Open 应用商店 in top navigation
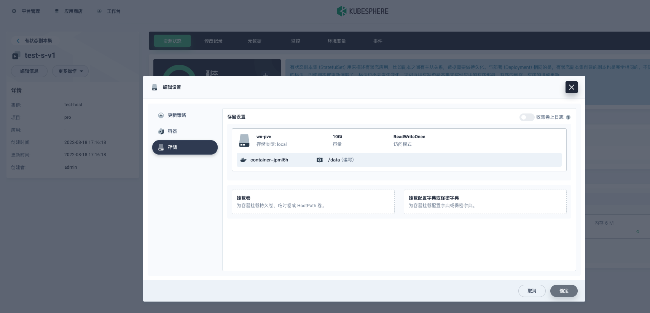The height and width of the screenshot is (313, 650). 73,11
